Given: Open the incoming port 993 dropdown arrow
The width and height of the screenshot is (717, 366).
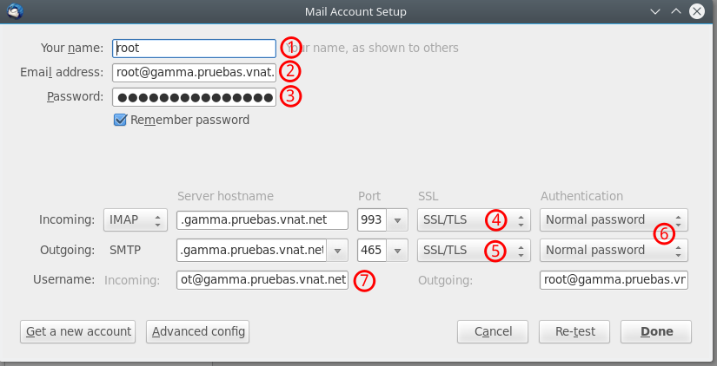Looking at the screenshot, I should tap(397, 220).
